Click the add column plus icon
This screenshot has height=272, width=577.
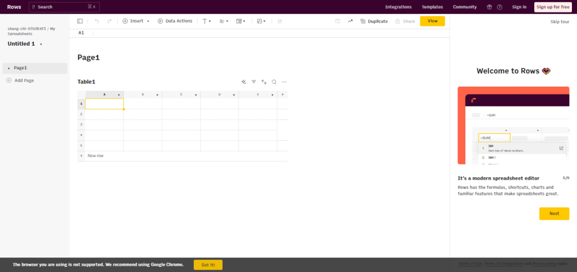click(x=283, y=95)
